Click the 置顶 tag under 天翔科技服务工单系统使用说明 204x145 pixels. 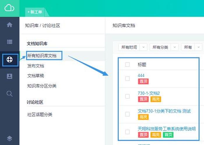[143, 135]
